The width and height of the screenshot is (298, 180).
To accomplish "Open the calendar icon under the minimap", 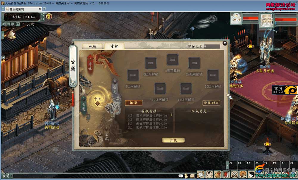I will coord(18,24).
